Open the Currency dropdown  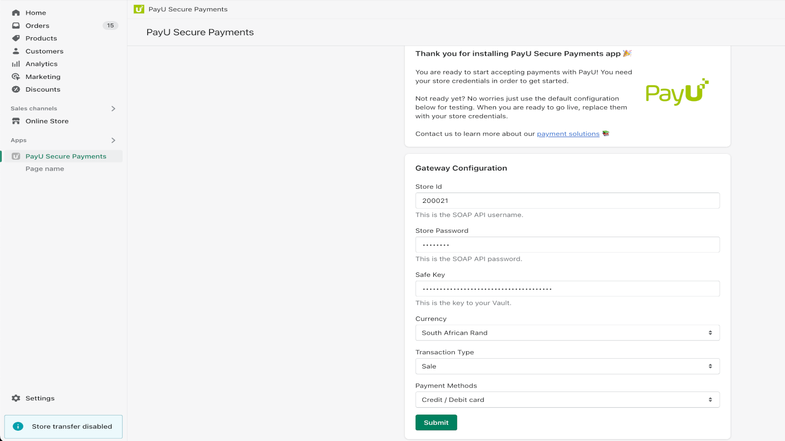point(567,333)
